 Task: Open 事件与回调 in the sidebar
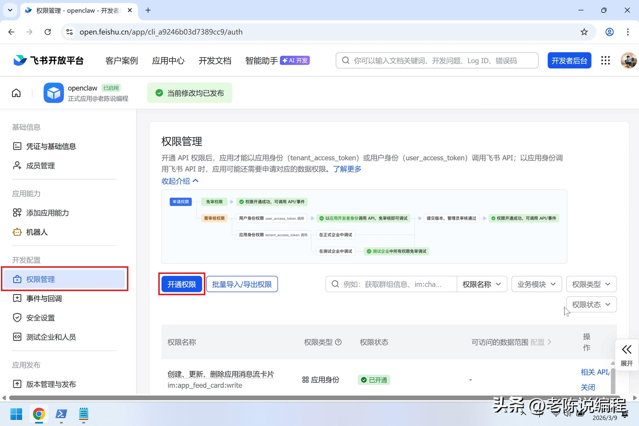[x=44, y=298]
